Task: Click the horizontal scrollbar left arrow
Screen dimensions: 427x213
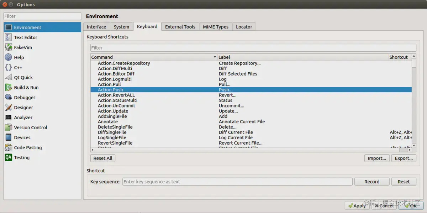Action: coord(93,150)
